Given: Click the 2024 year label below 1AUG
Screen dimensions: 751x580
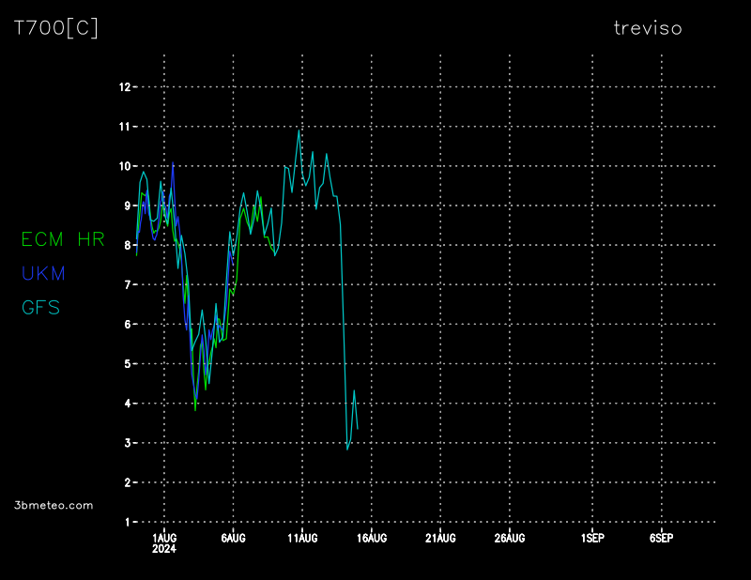Looking at the screenshot, I should [164, 549].
